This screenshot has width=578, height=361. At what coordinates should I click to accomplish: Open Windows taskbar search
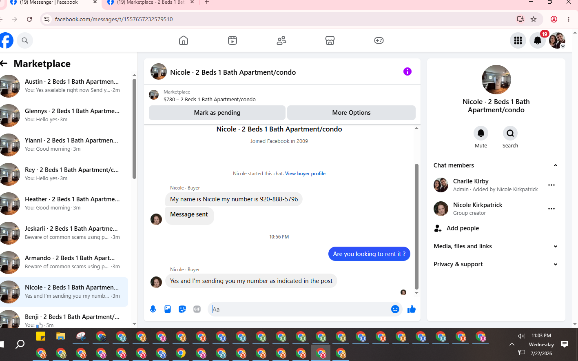click(20, 344)
